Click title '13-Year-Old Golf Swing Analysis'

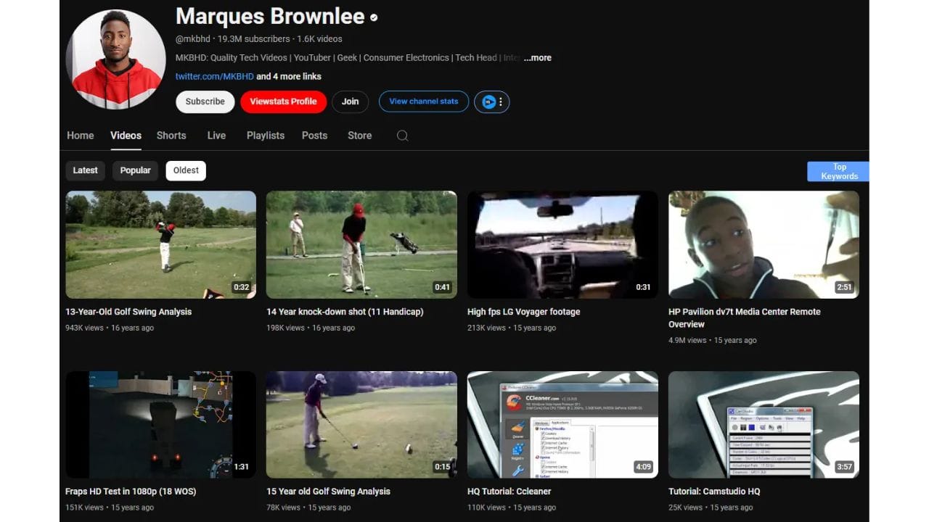pyautogui.click(x=128, y=312)
